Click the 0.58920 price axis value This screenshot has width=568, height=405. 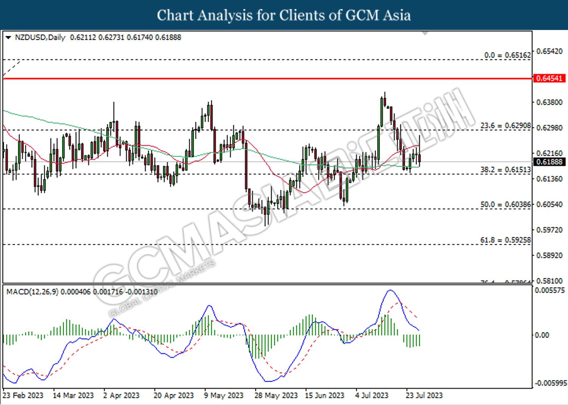(549, 255)
